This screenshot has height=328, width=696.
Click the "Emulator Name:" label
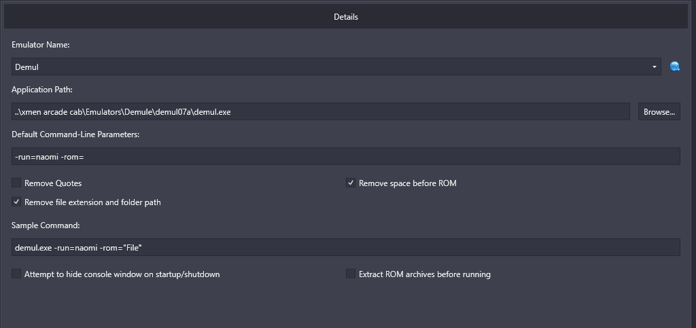point(41,45)
